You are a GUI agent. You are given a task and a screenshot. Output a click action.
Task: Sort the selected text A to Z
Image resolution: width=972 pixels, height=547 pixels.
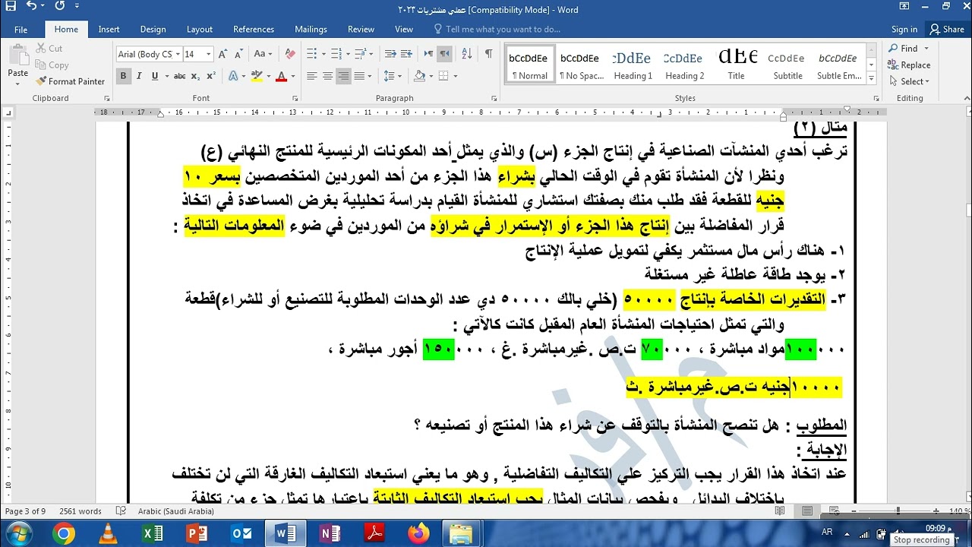[x=467, y=54]
